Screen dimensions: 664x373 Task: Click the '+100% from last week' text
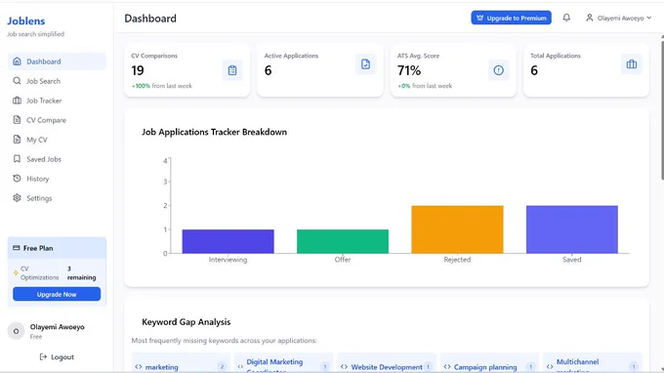[x=162, y=86]
